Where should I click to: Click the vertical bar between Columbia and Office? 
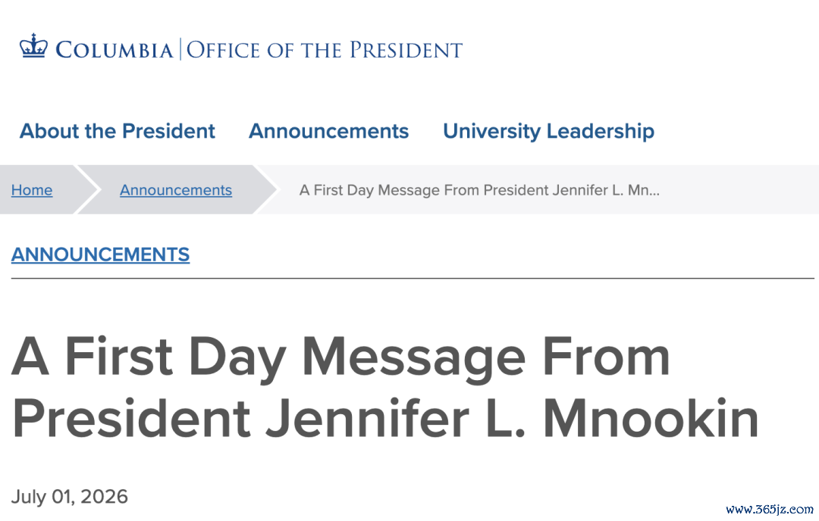(180, 49)
